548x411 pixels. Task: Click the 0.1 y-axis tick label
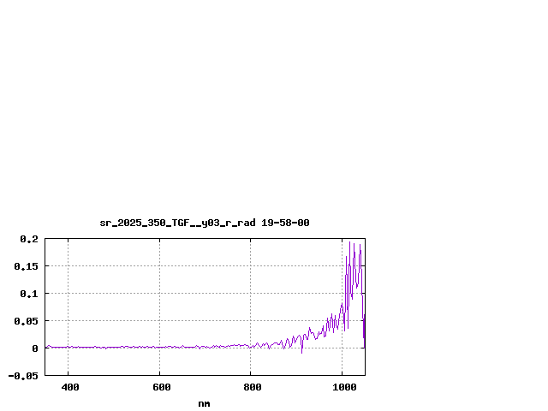coord(29,294)
